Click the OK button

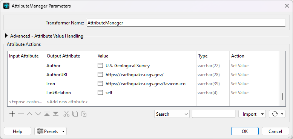(245, 131)
